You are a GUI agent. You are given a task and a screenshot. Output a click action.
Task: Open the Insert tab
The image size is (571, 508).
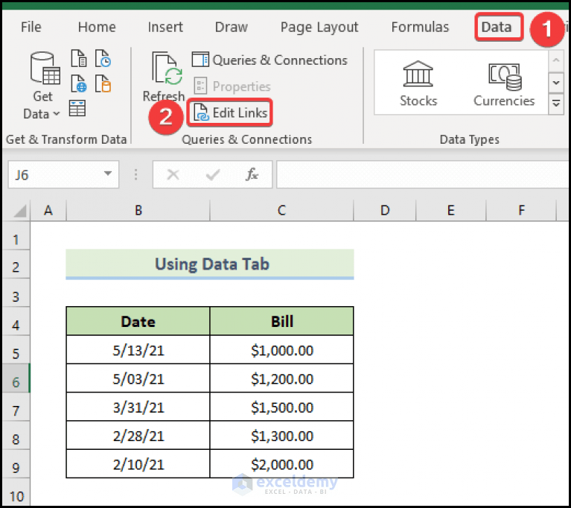(x=165, y=27)
